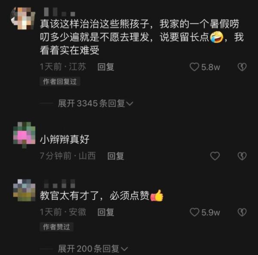
Task: Open the first commenter's username
Action: tap(60, 12)
